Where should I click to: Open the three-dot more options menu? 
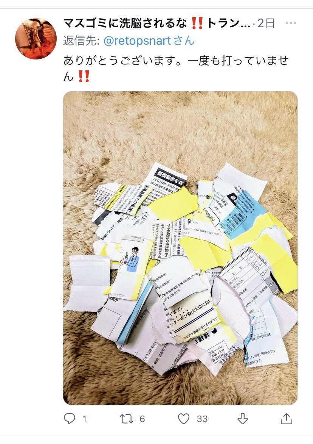[x=291, y=23]
